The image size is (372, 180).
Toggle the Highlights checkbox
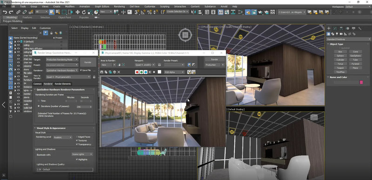click(77, 160)
